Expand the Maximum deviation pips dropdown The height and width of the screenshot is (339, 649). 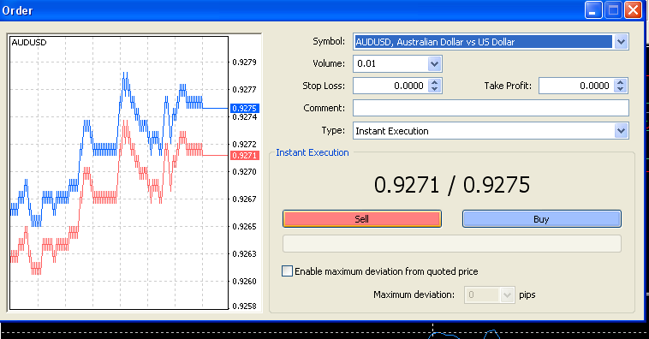coord(507,294)
